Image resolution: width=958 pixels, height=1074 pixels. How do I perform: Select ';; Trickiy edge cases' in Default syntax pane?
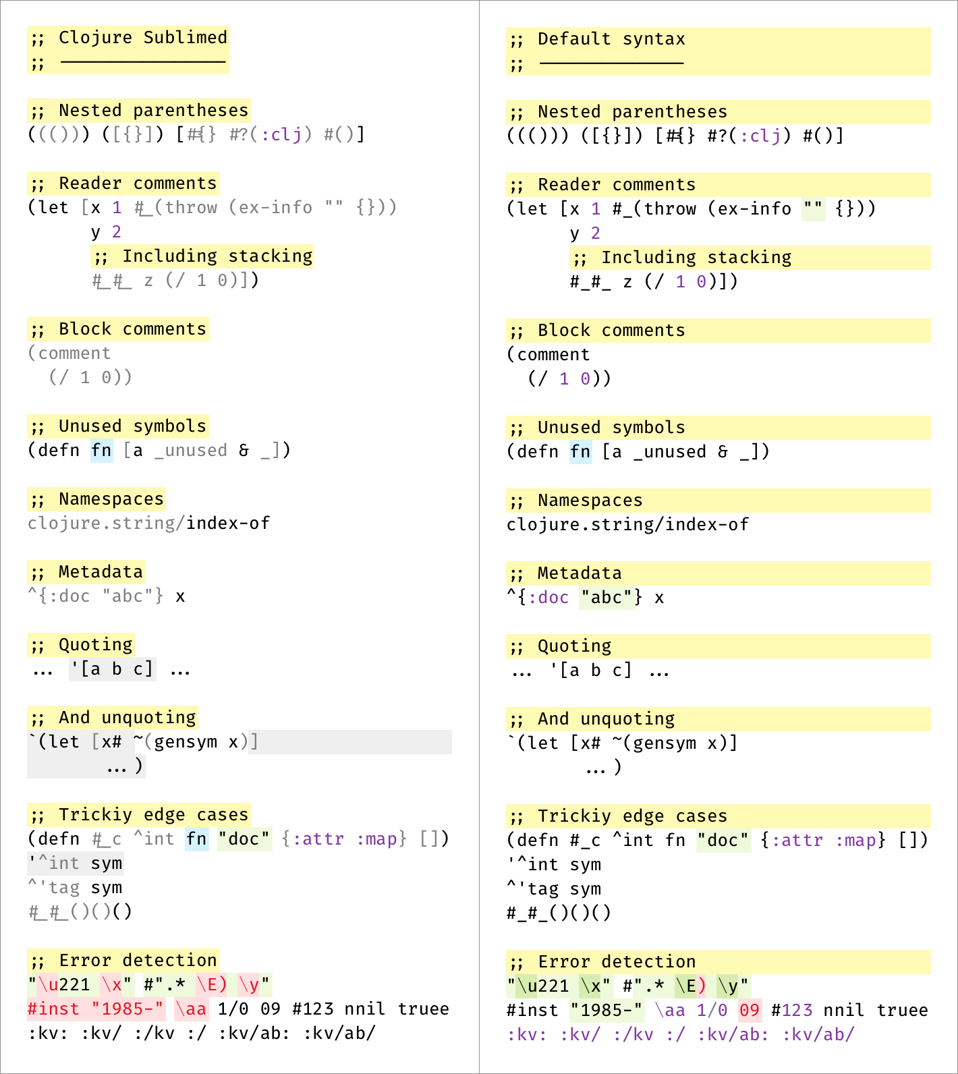618,816
